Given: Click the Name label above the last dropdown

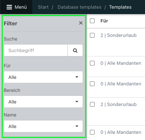Looking at the screenshot, I should [x=10, y=115].
